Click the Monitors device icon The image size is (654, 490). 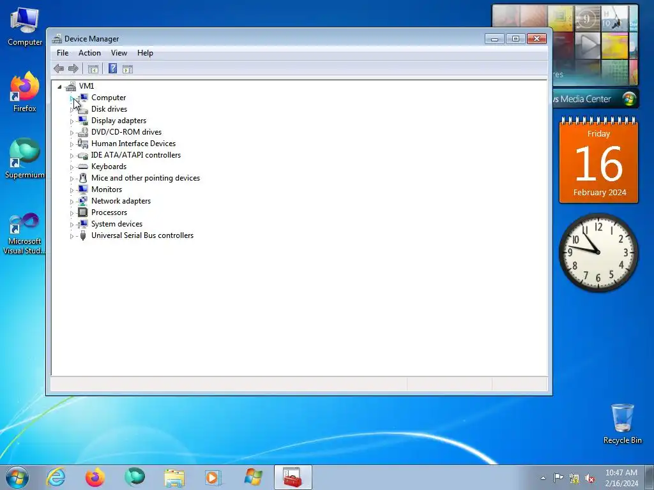pos(83,189)
